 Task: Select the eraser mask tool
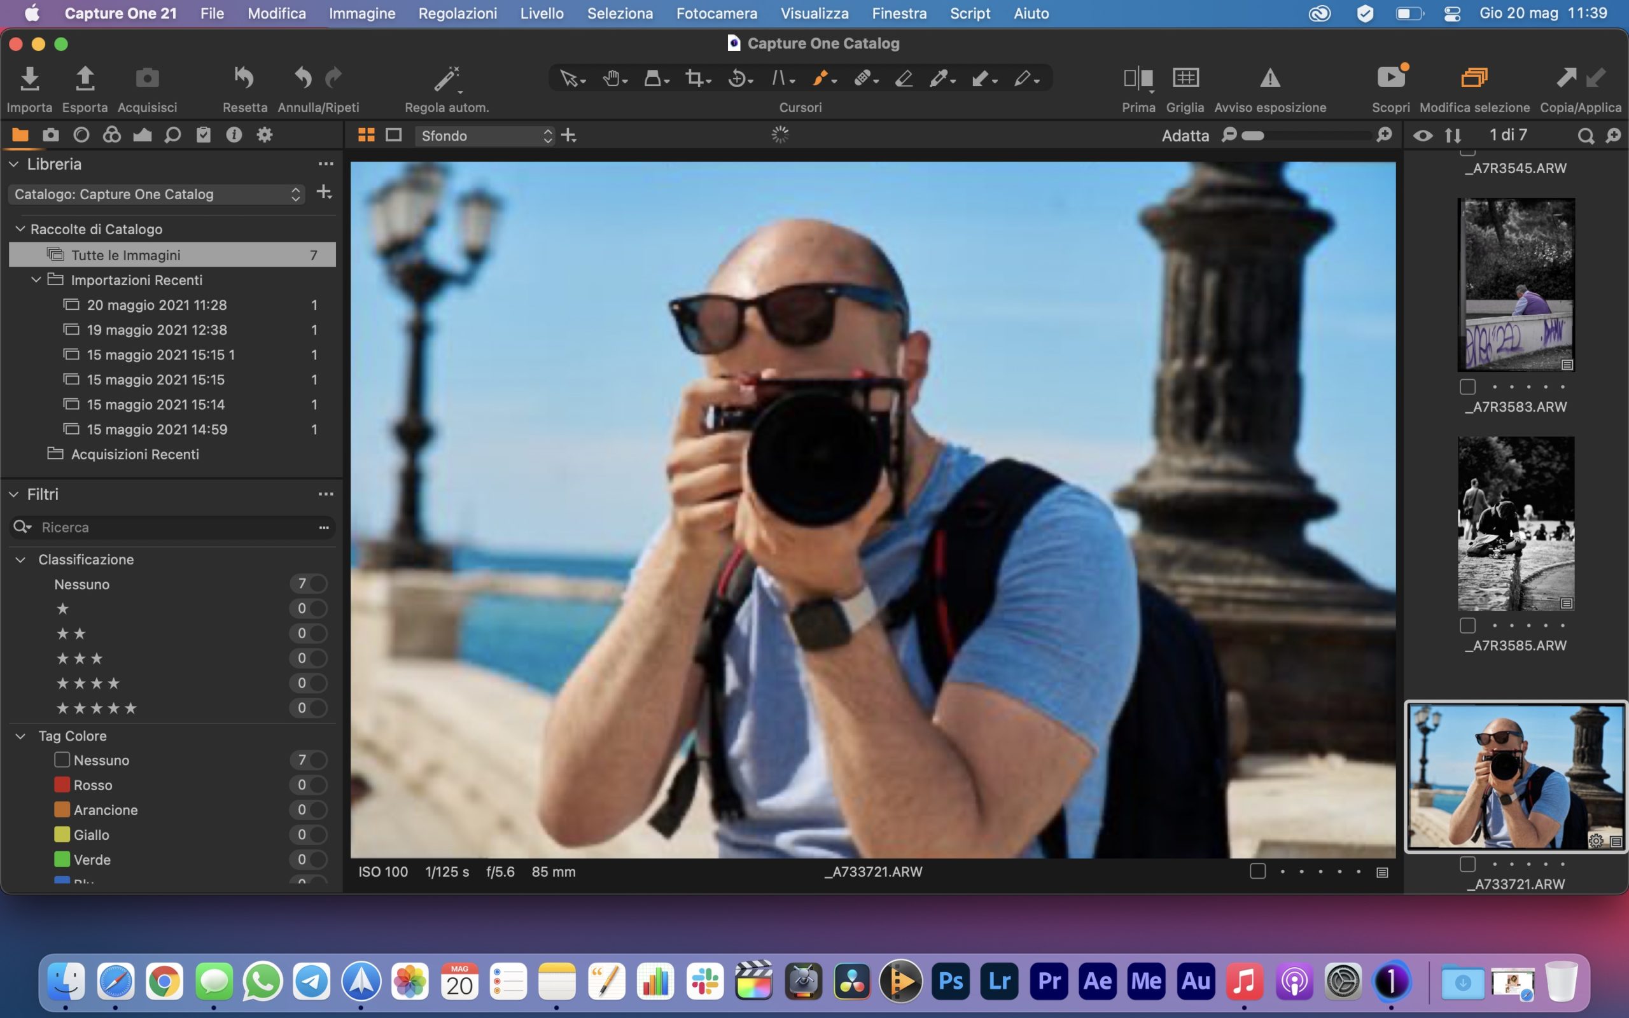[904, 79]
